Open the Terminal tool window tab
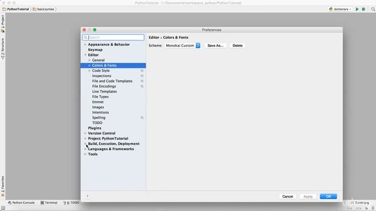Screen dimensions: 376x211 pyautogui.click(x=49, y=203)
